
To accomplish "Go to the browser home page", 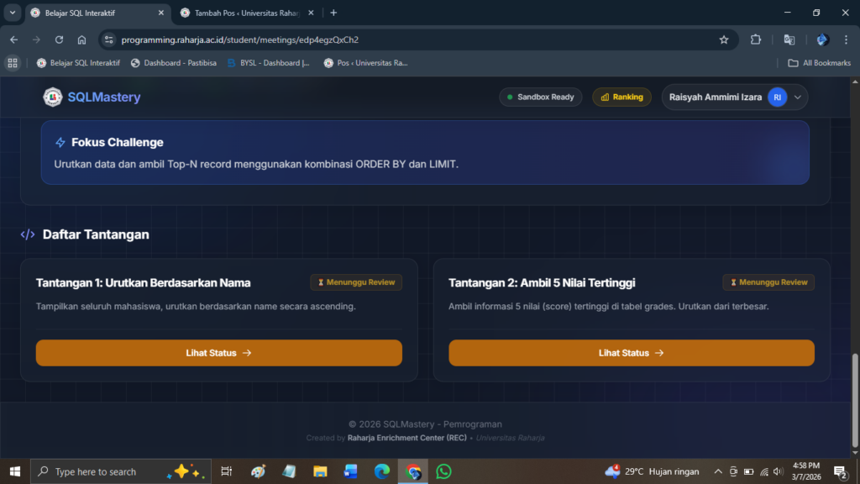I will [81, 39].
